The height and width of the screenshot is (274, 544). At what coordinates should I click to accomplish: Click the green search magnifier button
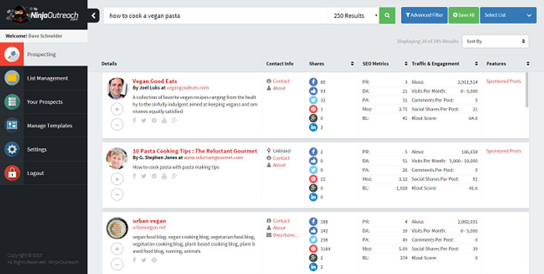tap(387, 15)
